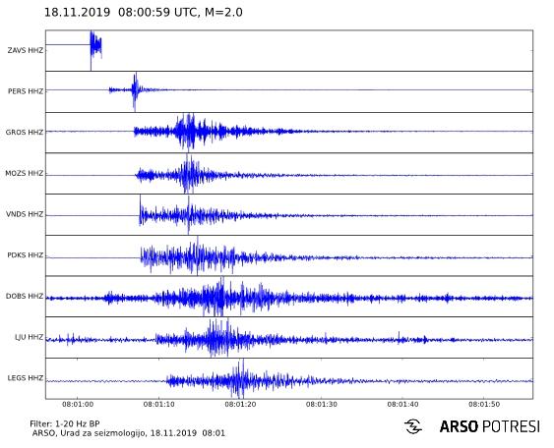Select the LEGS HHZ station label
554x448 pixels.
pyautogui.click(x=25, y=378)
